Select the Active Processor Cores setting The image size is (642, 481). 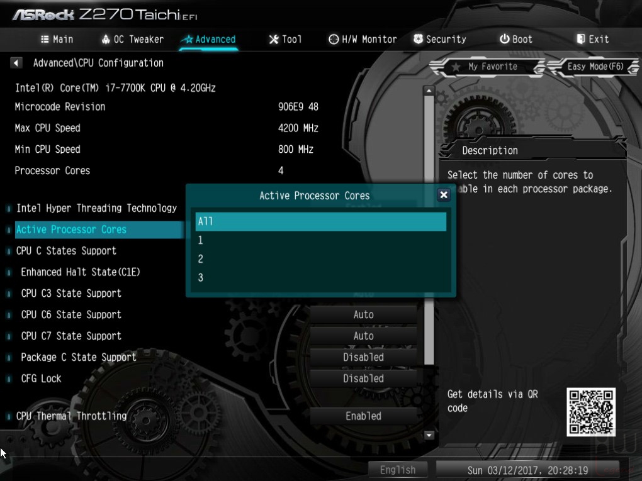click(99, 229)
